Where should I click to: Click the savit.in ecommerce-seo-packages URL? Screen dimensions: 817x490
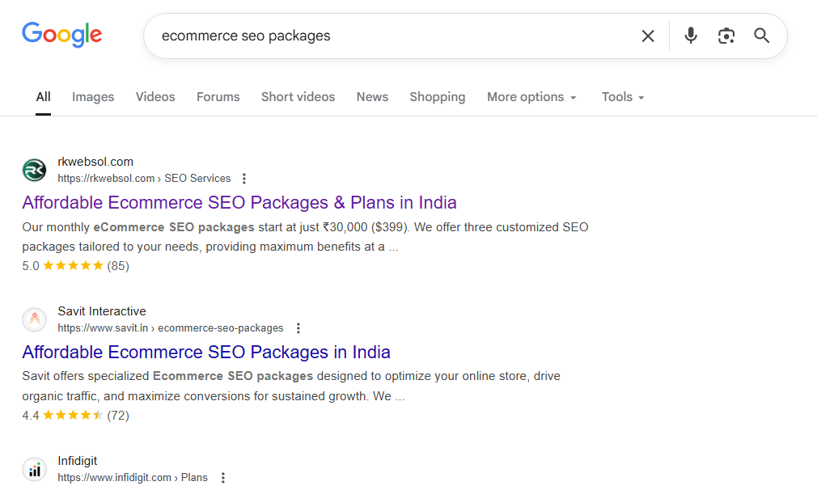[171, 328]
